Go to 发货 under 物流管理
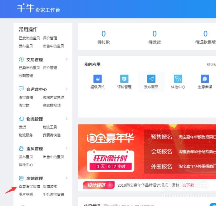 tap(22, 127)
